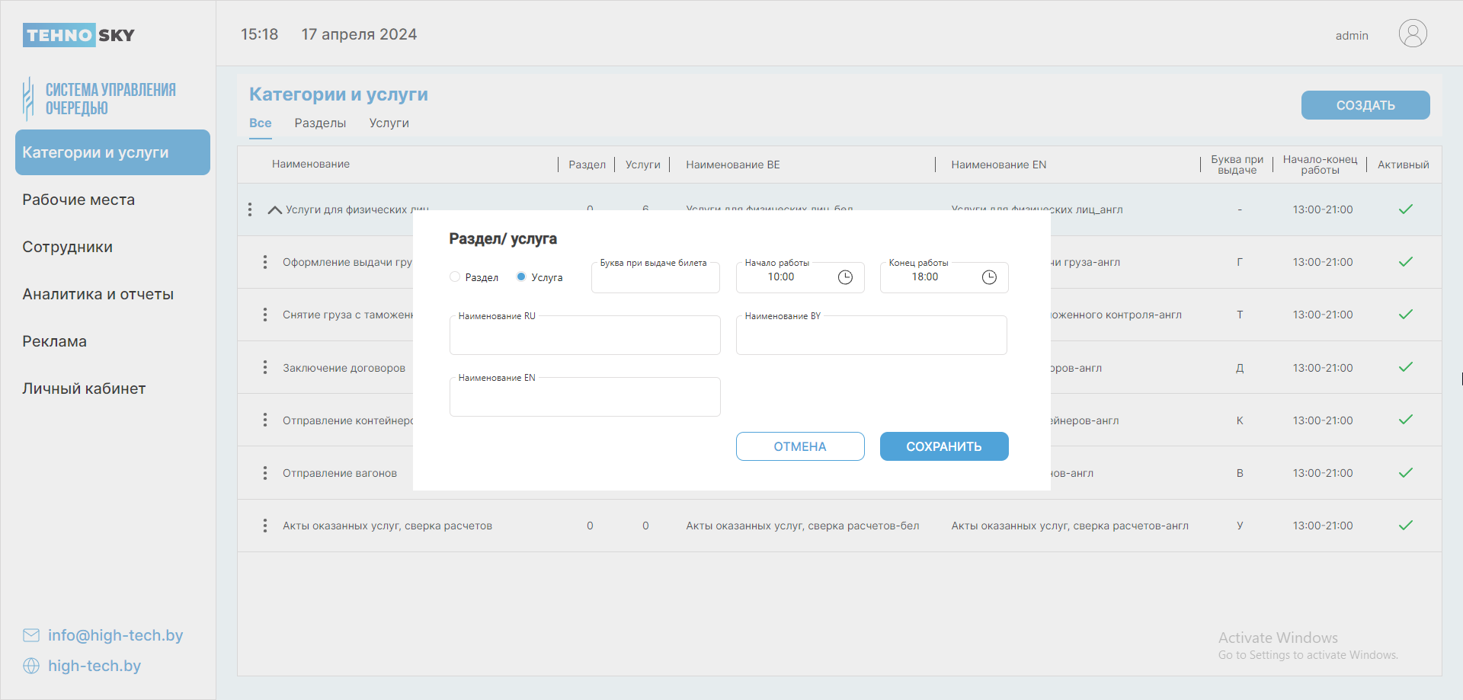Viewport: 1463px width, 700px height.
Task: Collapse the Услуги для физических лиц section
Action: pyautogui.click(x=275, y=210)
